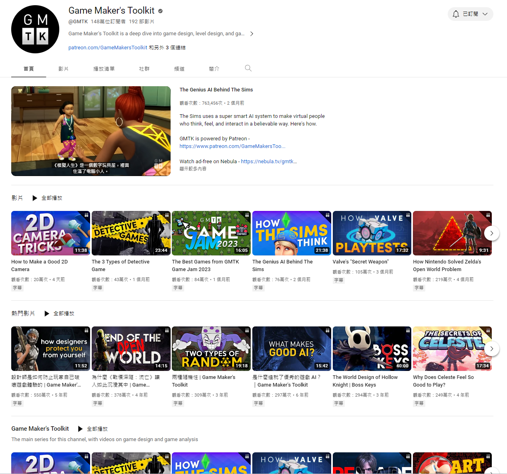Click title The Best Games from GMTK Game Jam 2023
This screenshot has height=474, width=507.
coord(205,265)
